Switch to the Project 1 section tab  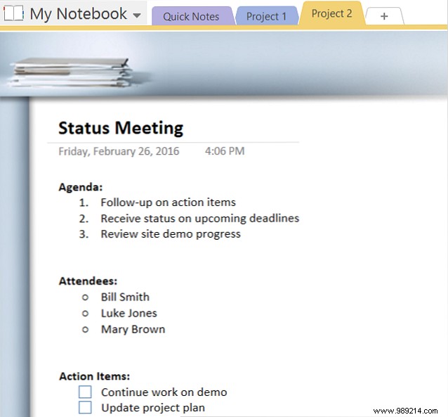click(x=266, y=17)
